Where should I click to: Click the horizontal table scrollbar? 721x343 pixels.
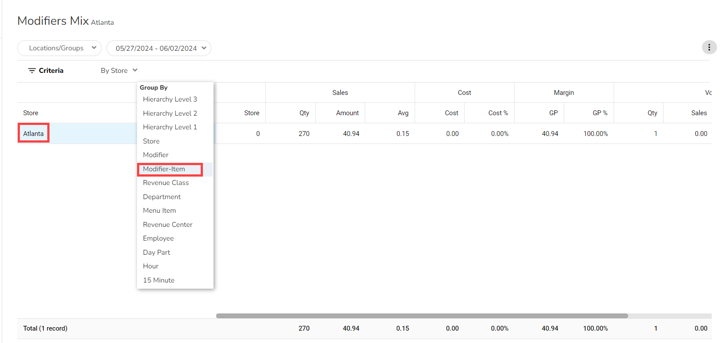coord(422,316)
